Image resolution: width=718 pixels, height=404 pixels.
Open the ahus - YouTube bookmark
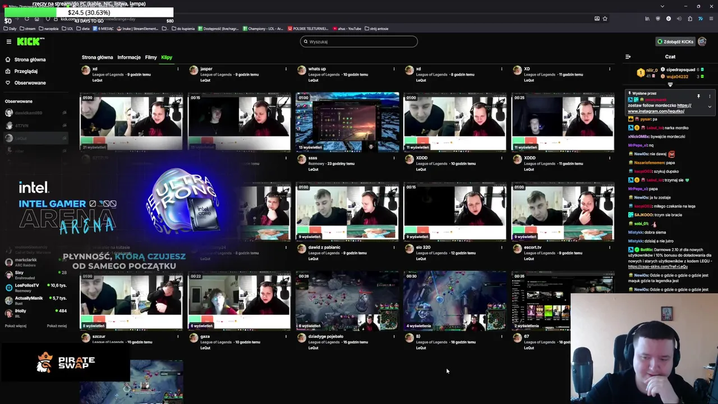pos(347,29)
